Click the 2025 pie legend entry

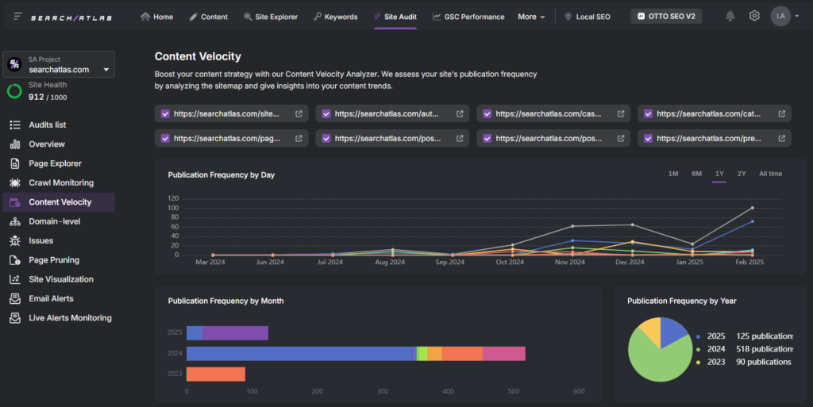(x=745, y=336)
